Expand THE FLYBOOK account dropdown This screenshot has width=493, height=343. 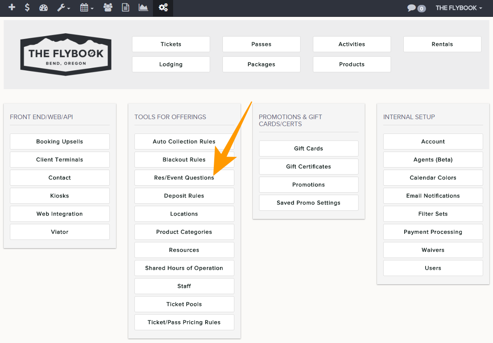click(x=459, y=8)
